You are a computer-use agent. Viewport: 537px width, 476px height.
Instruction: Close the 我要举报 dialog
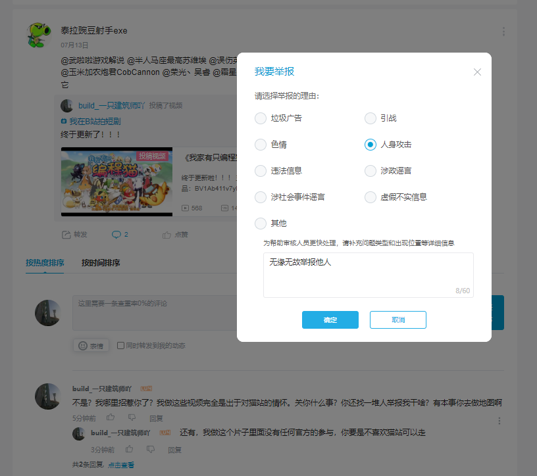tap(477, 72)
